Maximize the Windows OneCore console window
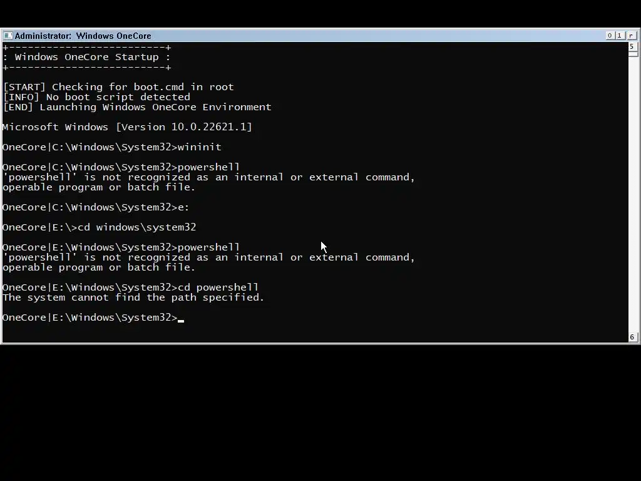This screenshot has height=481, width=641. coord(620,36)
